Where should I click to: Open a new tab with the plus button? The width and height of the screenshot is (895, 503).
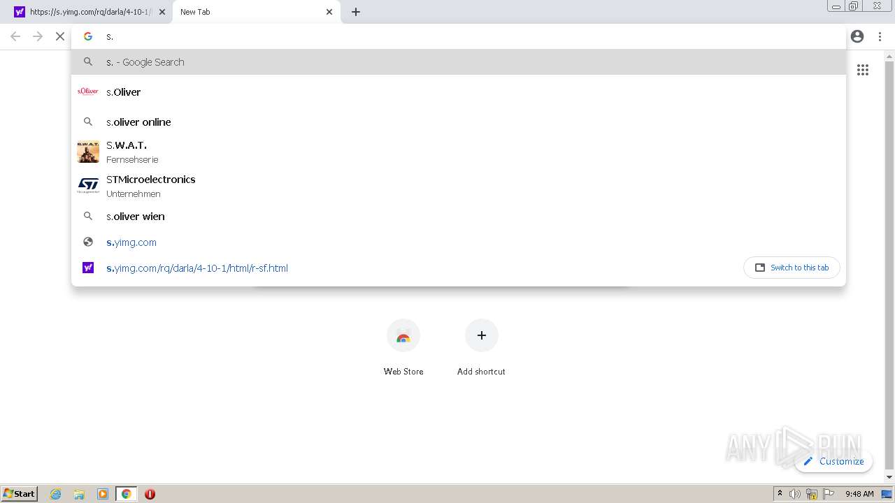[356, 12]
